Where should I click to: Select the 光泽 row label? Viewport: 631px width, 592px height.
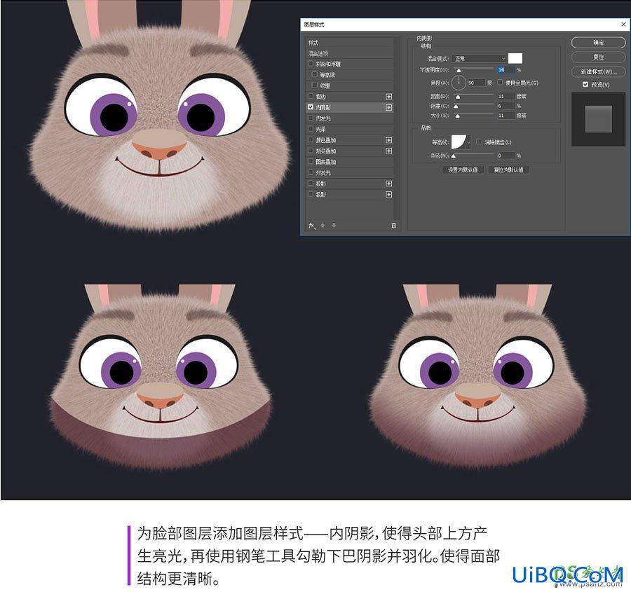pos(320,129)
